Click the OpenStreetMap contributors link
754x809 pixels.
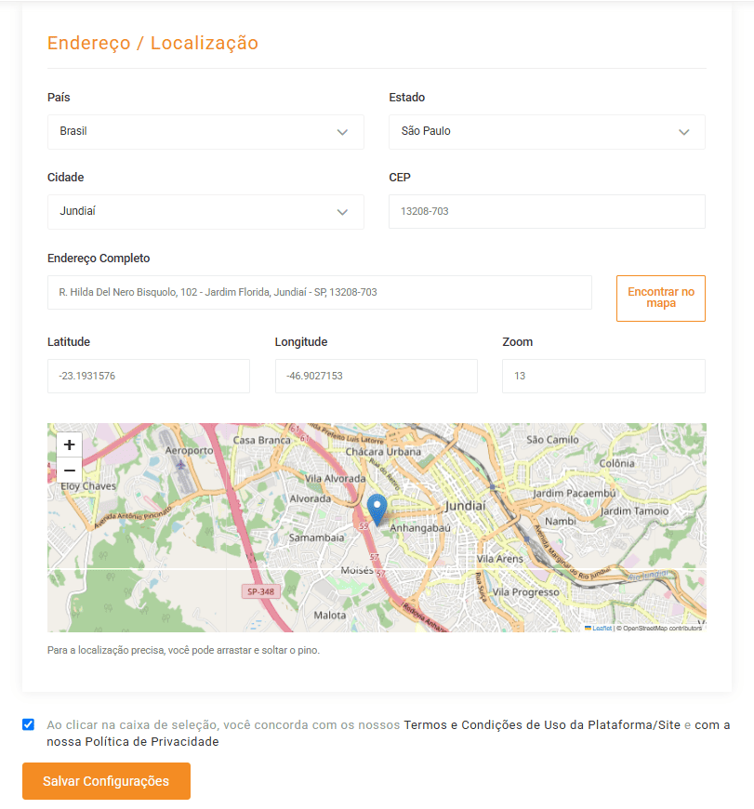[662, 629]
